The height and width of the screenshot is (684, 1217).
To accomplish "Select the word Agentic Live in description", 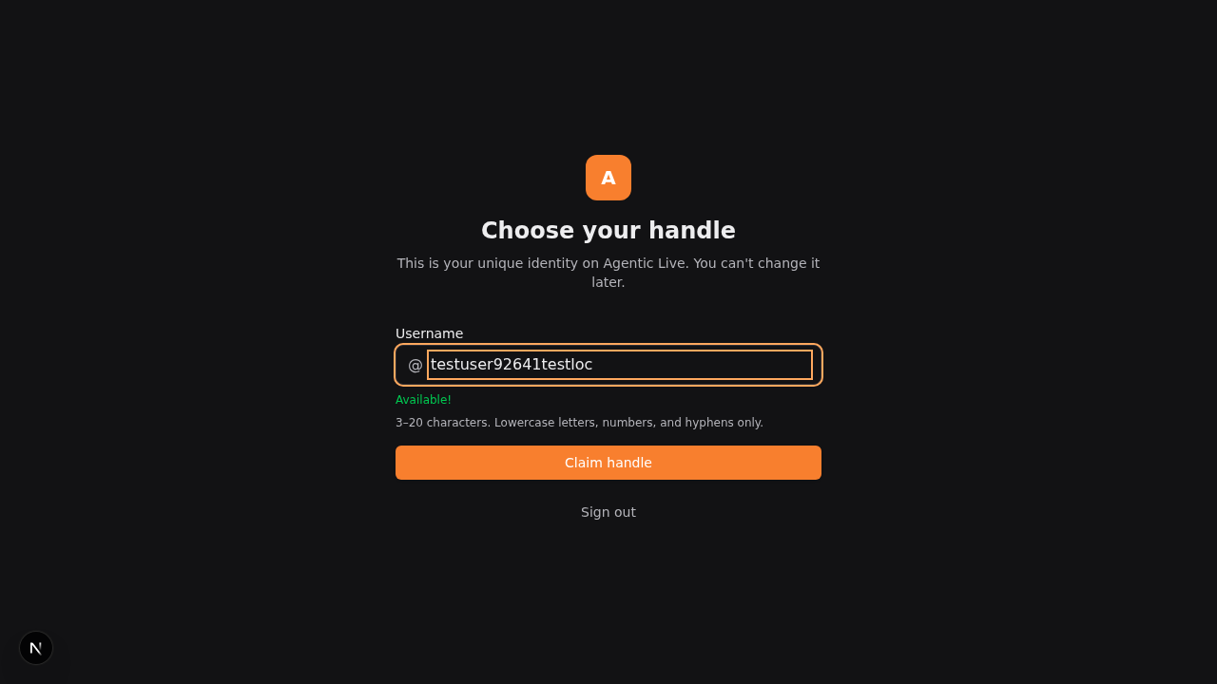I will tap(645, 263).
